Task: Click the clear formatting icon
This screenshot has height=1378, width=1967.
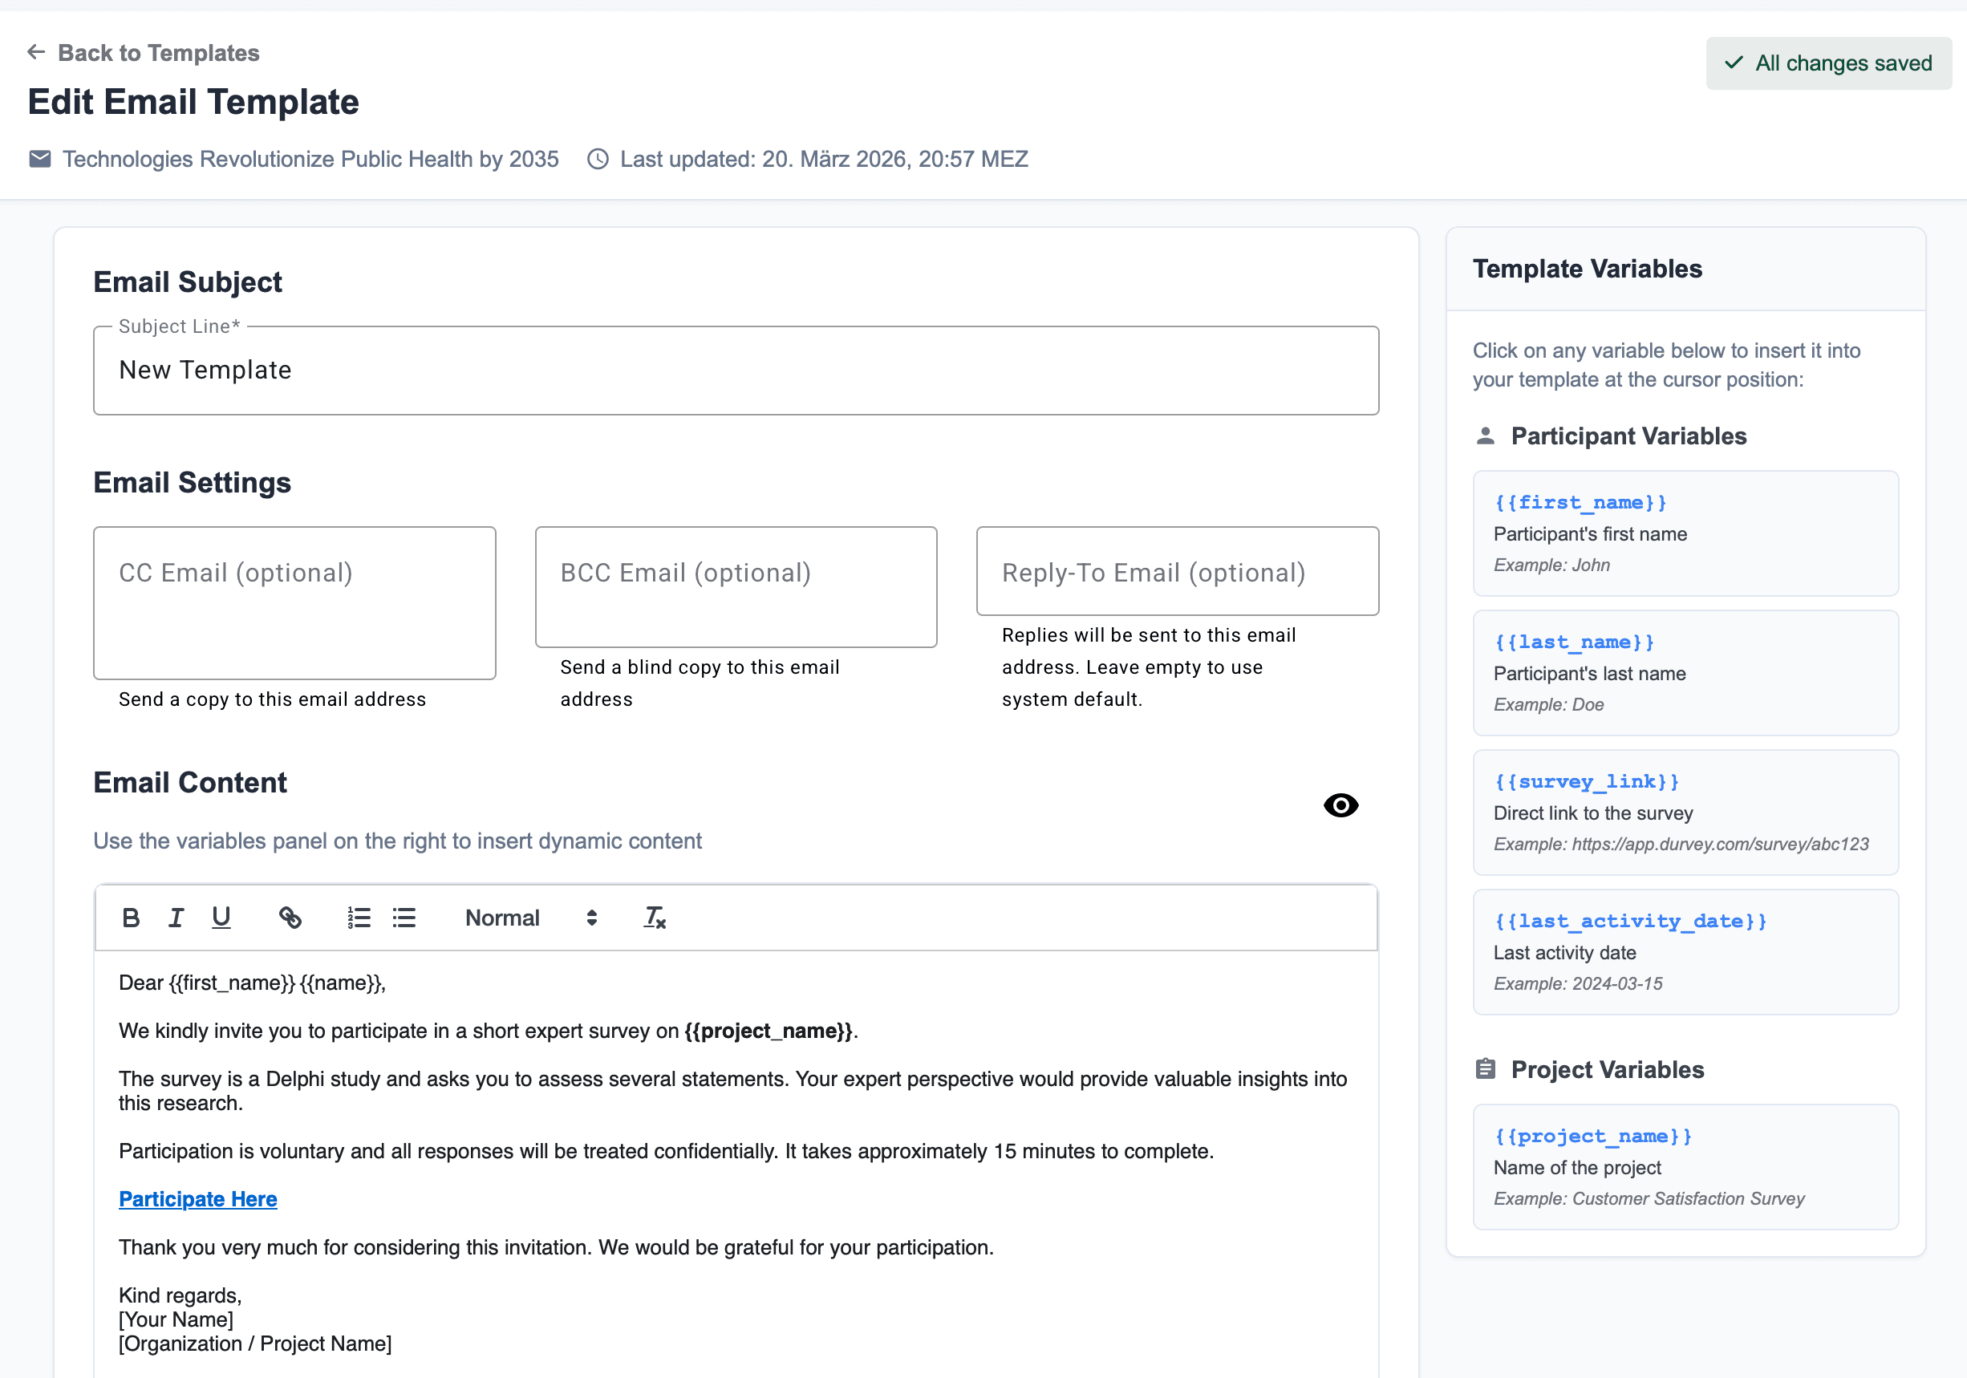Action: tap(655, 918)
